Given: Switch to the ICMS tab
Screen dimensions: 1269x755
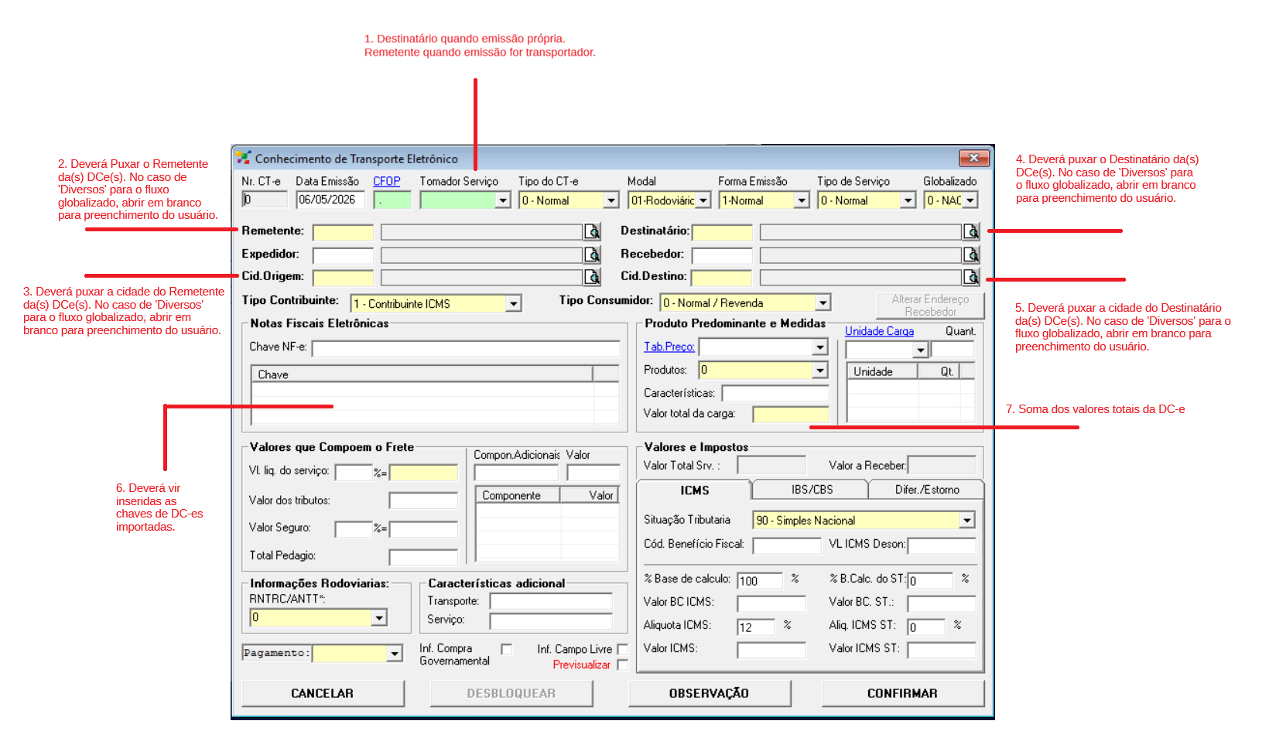Looking at the screenshot, I should 694,490.
